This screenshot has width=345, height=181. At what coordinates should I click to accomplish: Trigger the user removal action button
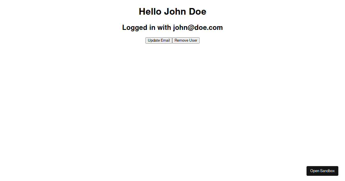[x=186, y=41]
